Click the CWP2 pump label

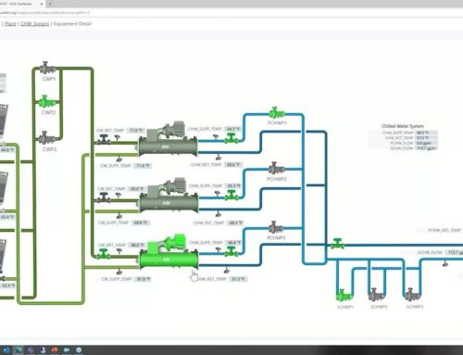click(x=48, y=112)
